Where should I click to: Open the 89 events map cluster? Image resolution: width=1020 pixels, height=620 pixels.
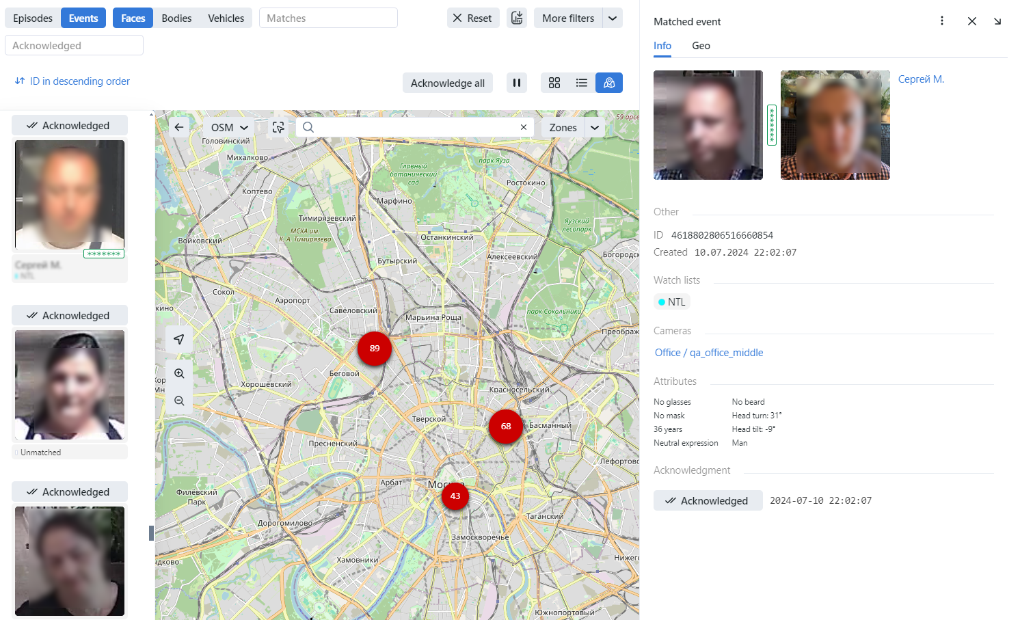point(375,349)
